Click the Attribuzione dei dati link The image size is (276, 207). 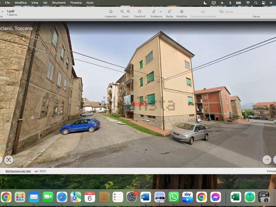tap(18, 171)
